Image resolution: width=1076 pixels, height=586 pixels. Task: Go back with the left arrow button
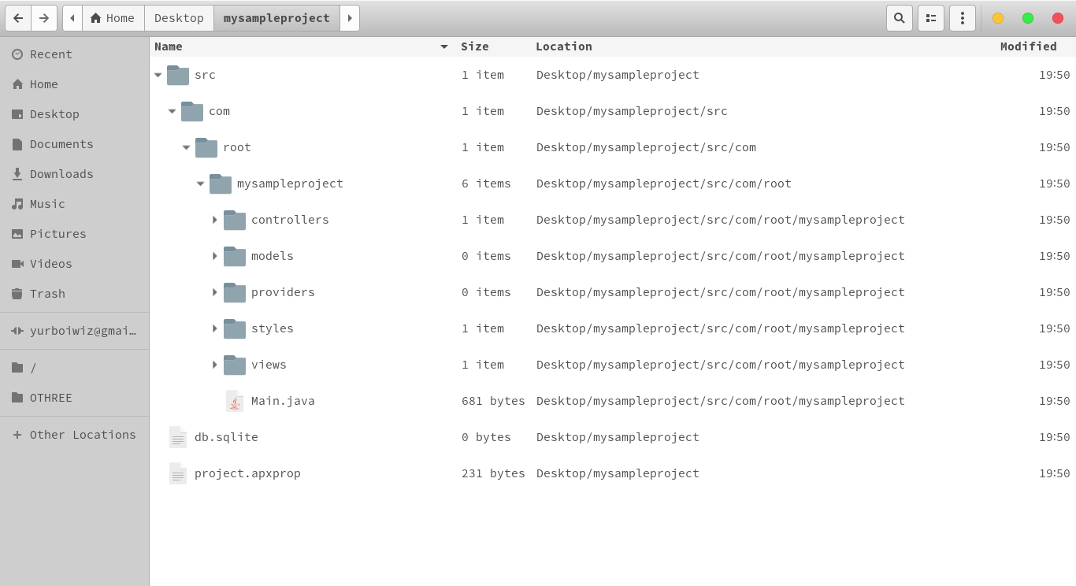[18, 18]
